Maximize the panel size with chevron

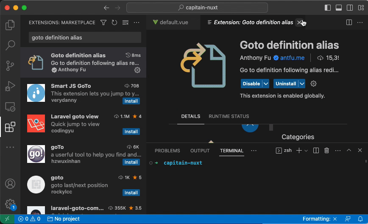click(x=349, y=150)
